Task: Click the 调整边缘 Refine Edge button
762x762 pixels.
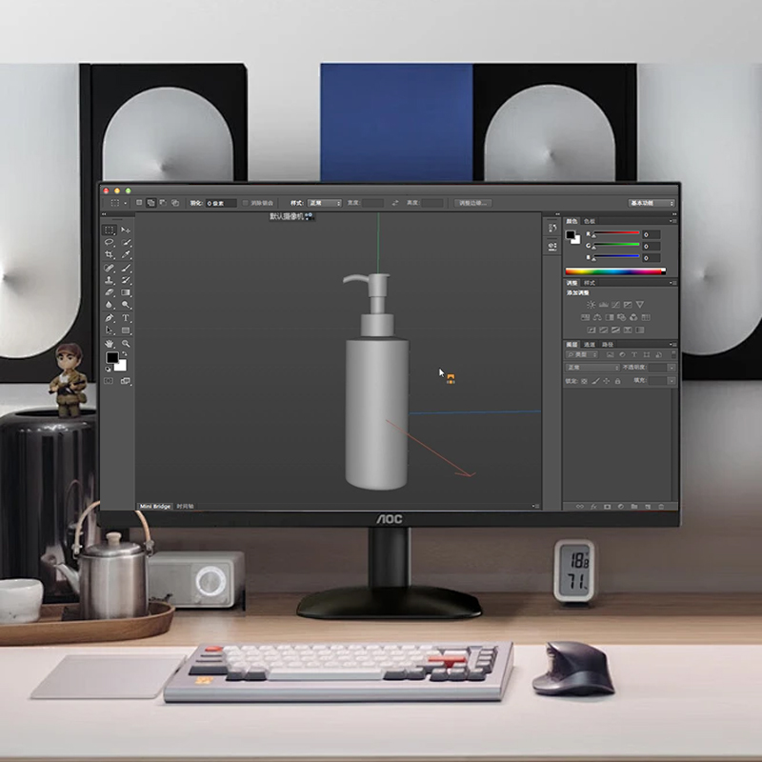Action: 472,203
